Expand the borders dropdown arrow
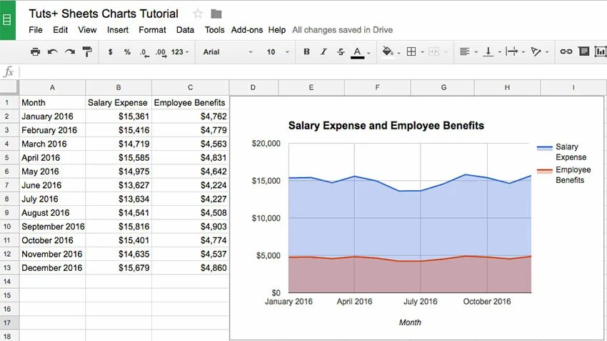607x341 pixels. click(422, 52)
